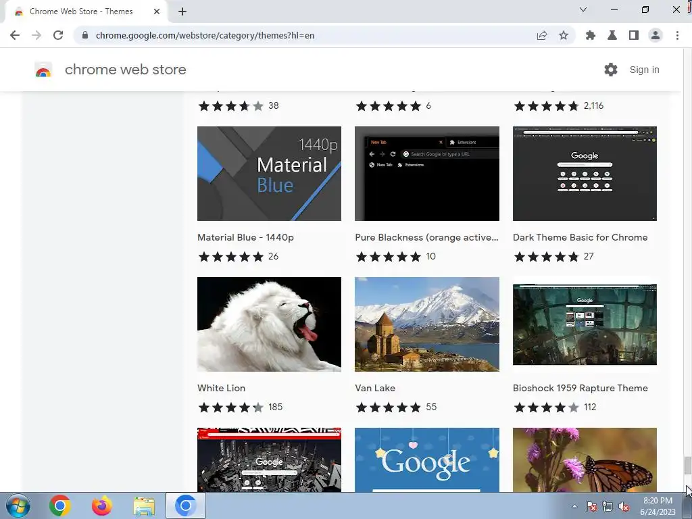Go back to the previous page

tap(15, 35)
